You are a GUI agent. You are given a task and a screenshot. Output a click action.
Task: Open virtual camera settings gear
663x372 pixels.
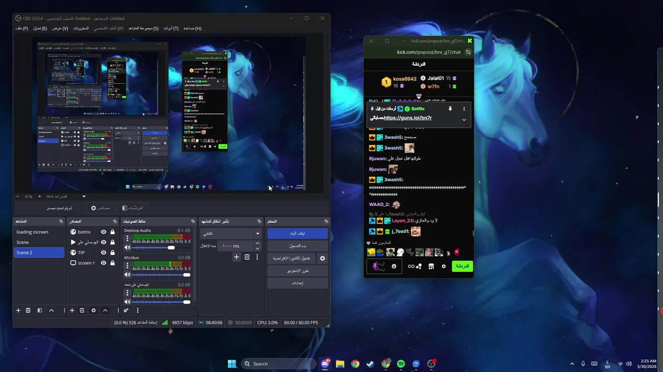click(322, 258)
